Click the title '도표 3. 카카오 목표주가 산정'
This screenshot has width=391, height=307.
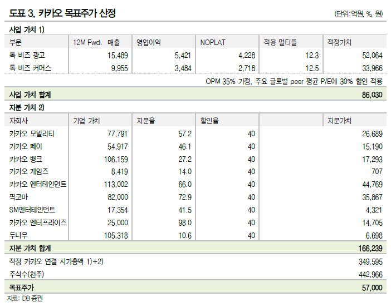[62, 13]
